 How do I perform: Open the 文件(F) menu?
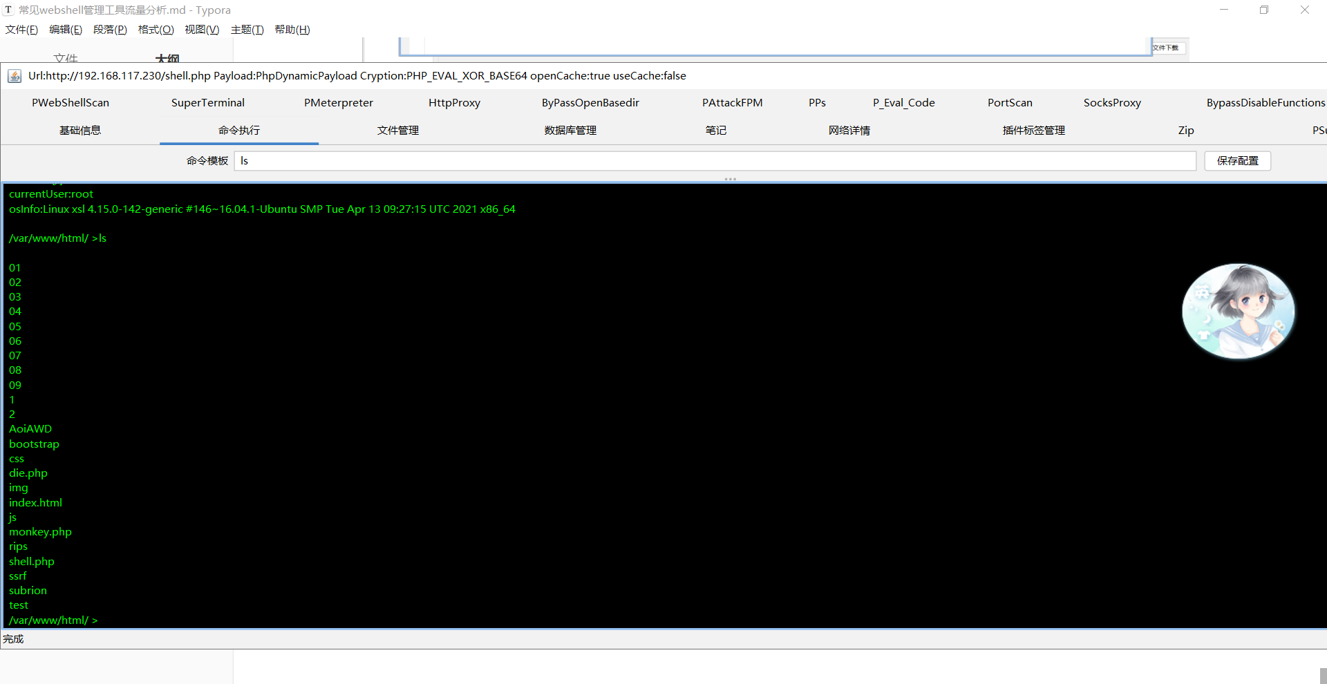[21, 30]
